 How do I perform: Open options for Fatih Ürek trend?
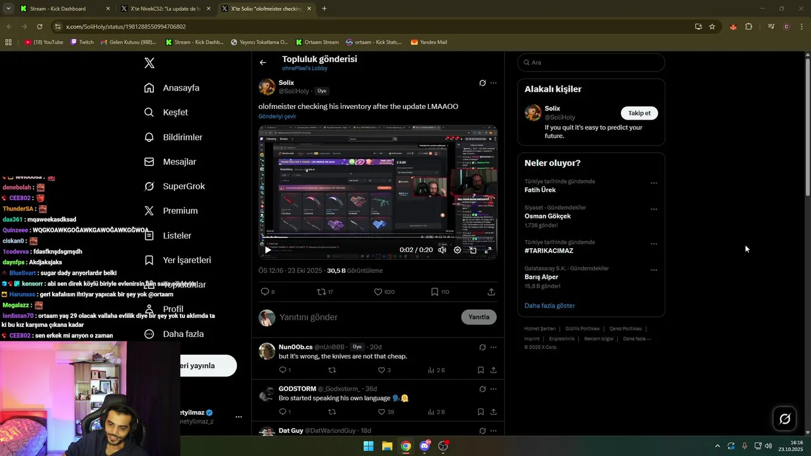[x=654, y=183]
